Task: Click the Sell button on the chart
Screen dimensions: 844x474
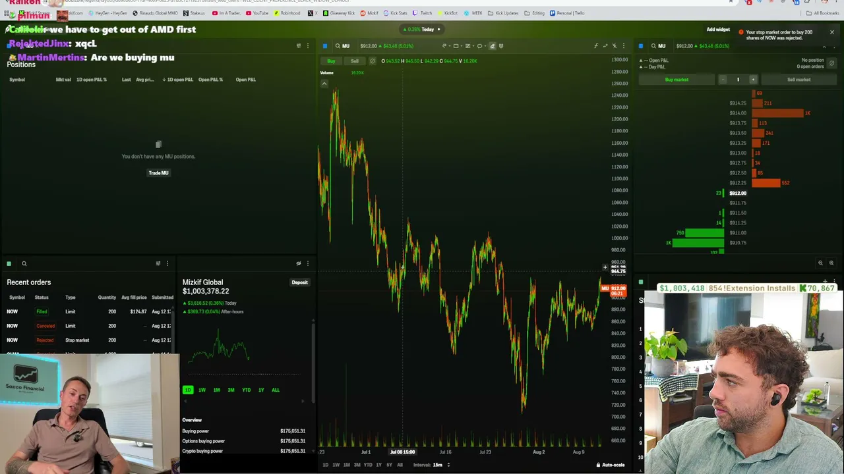Action: (x=355, y=61)
